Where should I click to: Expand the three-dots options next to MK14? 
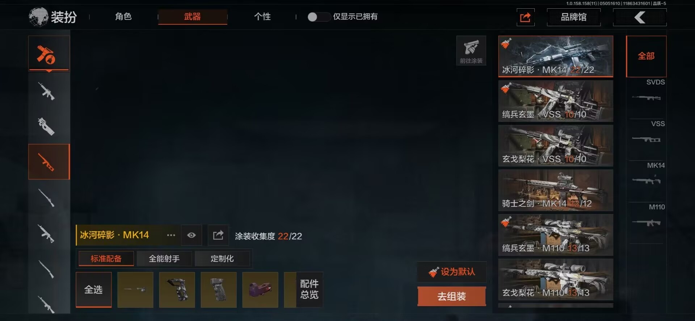pos(171,235)
